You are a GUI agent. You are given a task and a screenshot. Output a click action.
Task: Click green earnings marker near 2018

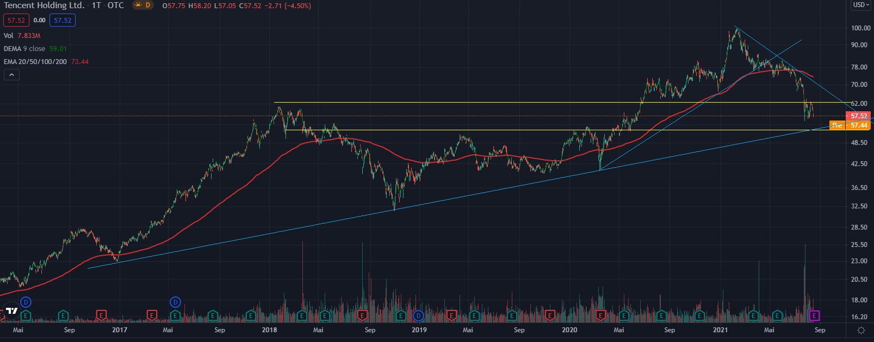click(251, 315)
